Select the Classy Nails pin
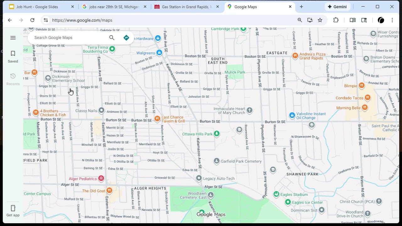The height and width of the screenshot is (226, 402). [x=101, y=110]
